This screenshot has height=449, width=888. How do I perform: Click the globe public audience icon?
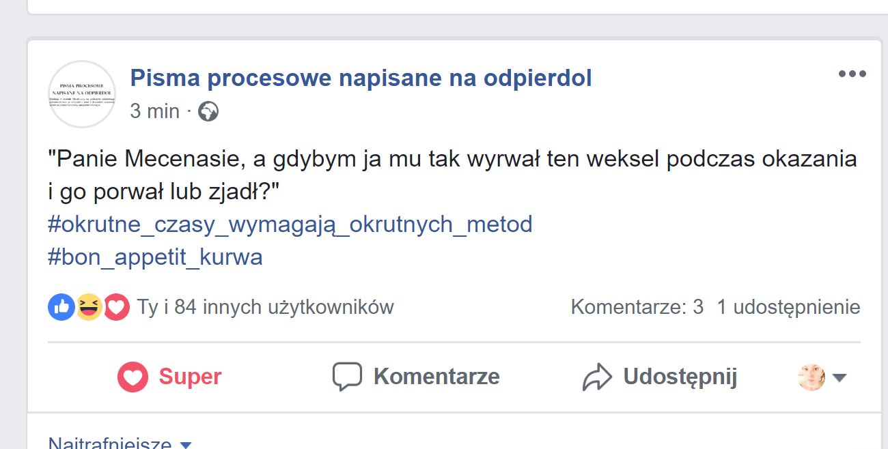coord(208,111)
